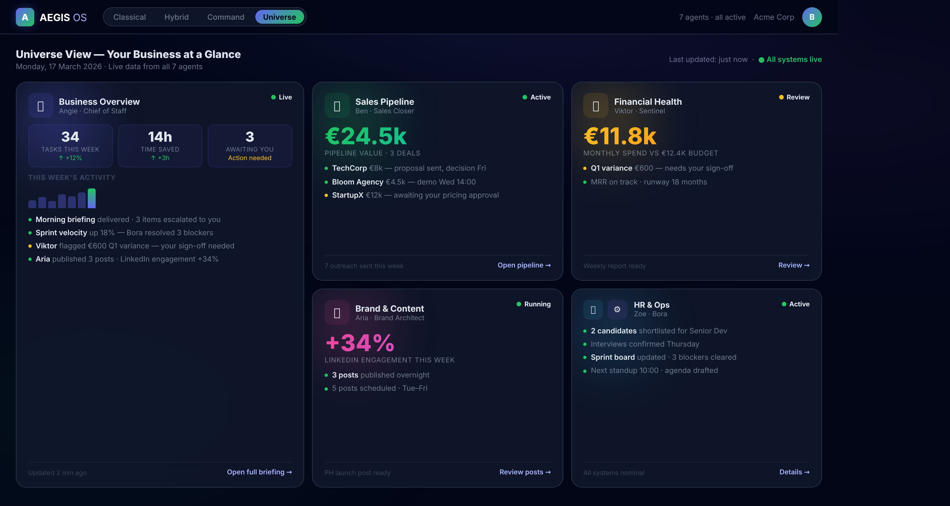
Task: Open the full briefing link
Action: (x=259, y=472)
